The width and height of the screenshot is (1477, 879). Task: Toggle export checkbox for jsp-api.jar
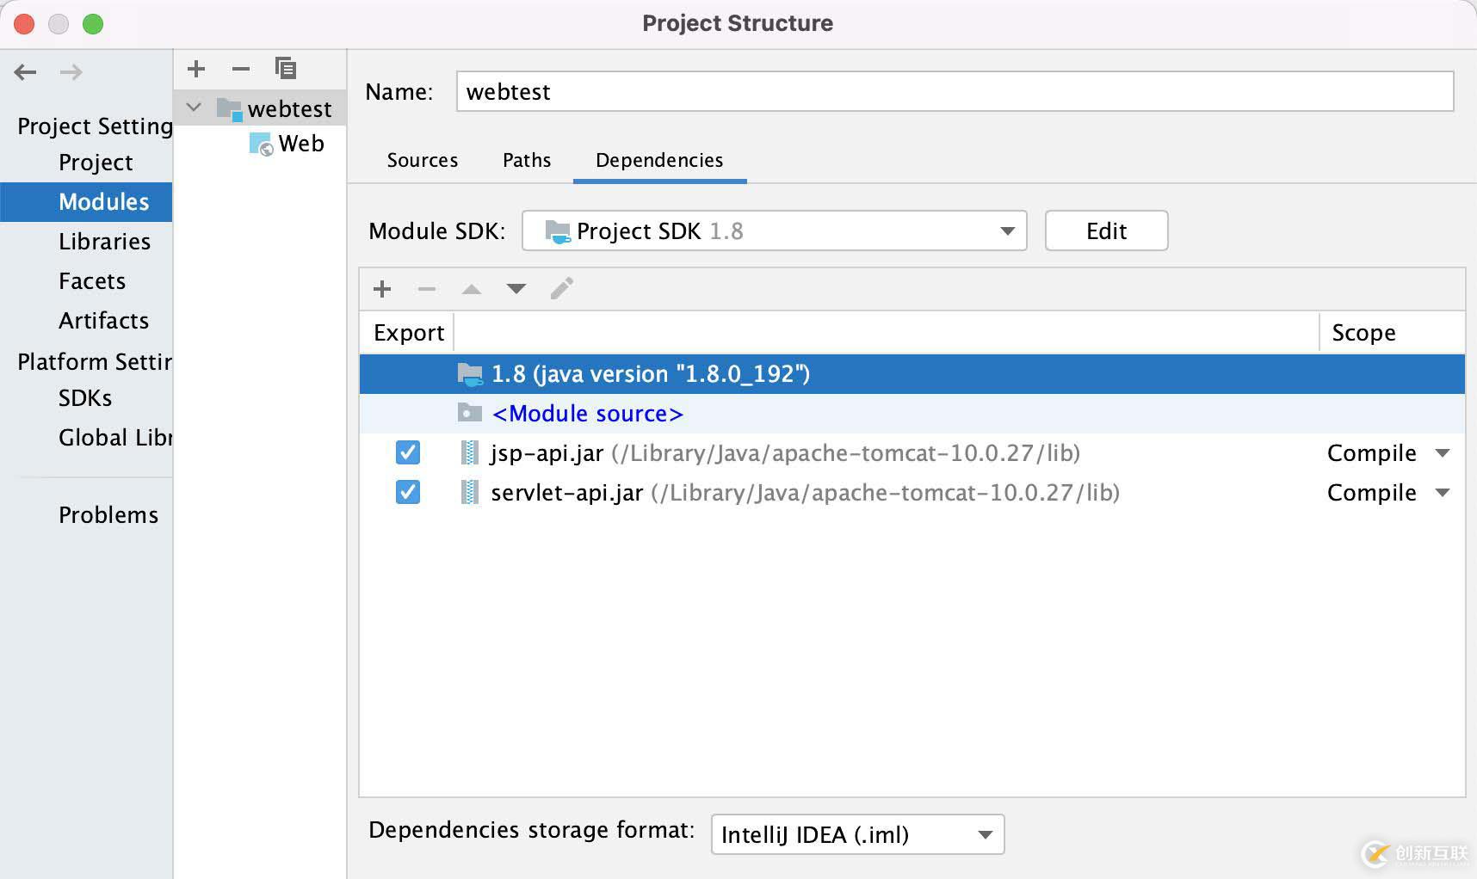[408, 452]
